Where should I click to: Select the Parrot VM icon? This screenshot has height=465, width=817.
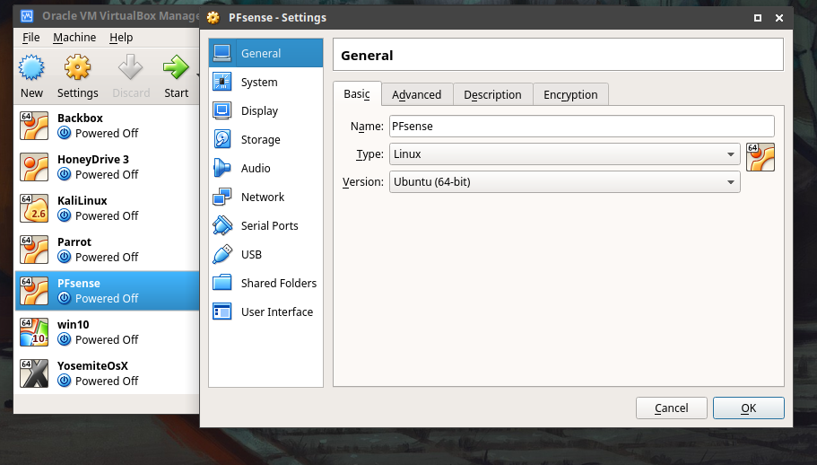34,250
